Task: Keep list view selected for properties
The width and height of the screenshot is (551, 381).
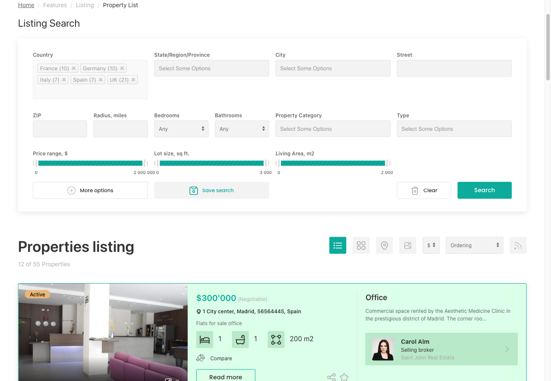Action: 337,245
